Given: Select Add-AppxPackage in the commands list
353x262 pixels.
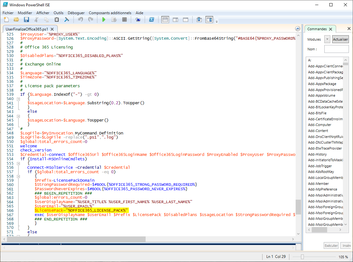Looking at the screenshot, I should 322,84.
